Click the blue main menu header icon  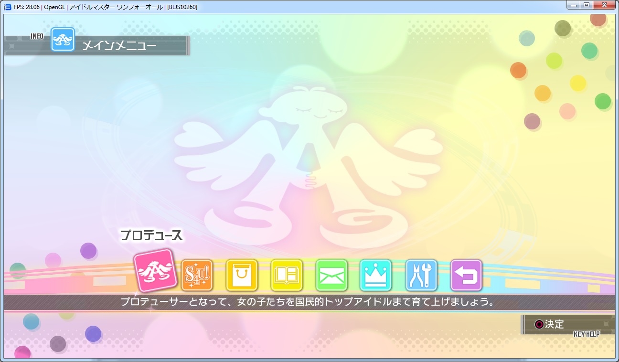pos(63,40)
